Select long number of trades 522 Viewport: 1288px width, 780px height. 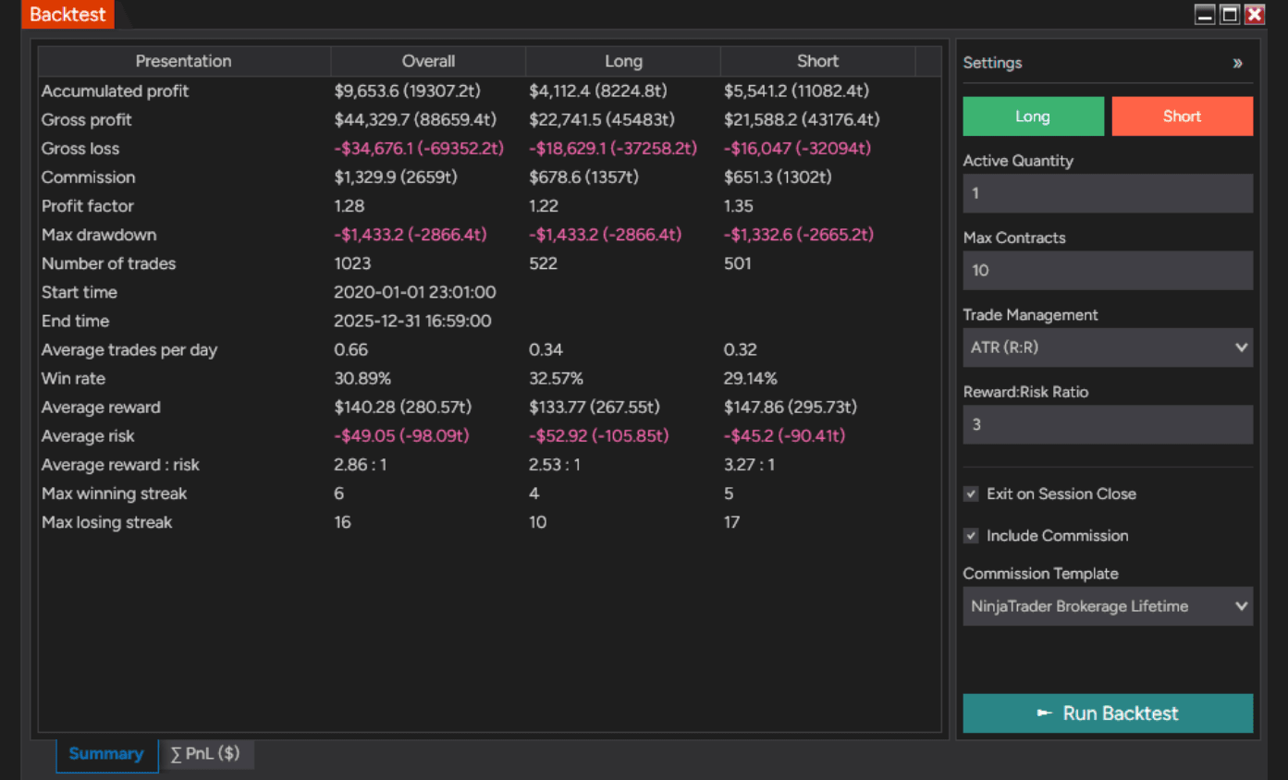(x=544, y=263)
